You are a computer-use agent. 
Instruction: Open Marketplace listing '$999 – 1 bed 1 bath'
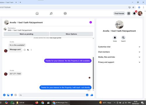20,30
